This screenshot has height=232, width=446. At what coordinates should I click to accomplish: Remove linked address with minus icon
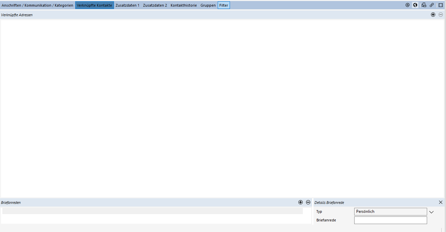(x=441, y=15)
